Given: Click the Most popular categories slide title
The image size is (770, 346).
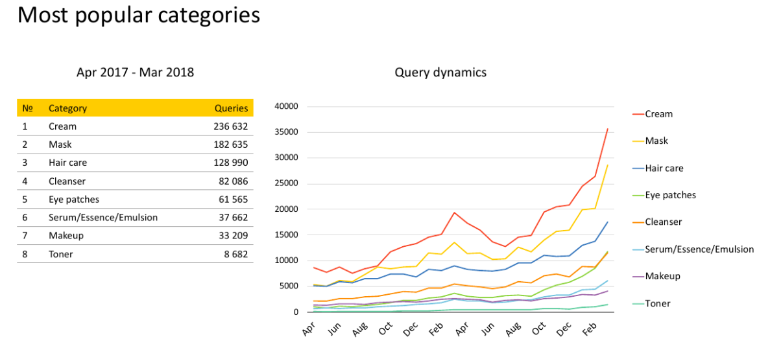Looking at the screenshot, I should [x=139, y=16].
